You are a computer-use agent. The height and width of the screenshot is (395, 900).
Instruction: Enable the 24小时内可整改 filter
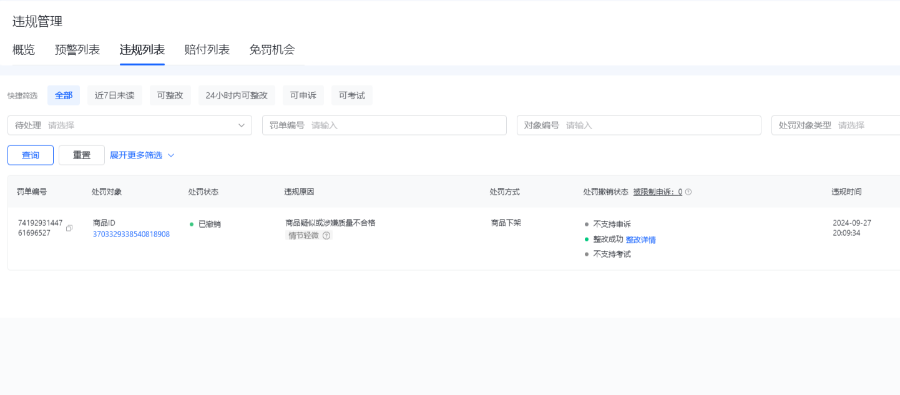point(237,95)
